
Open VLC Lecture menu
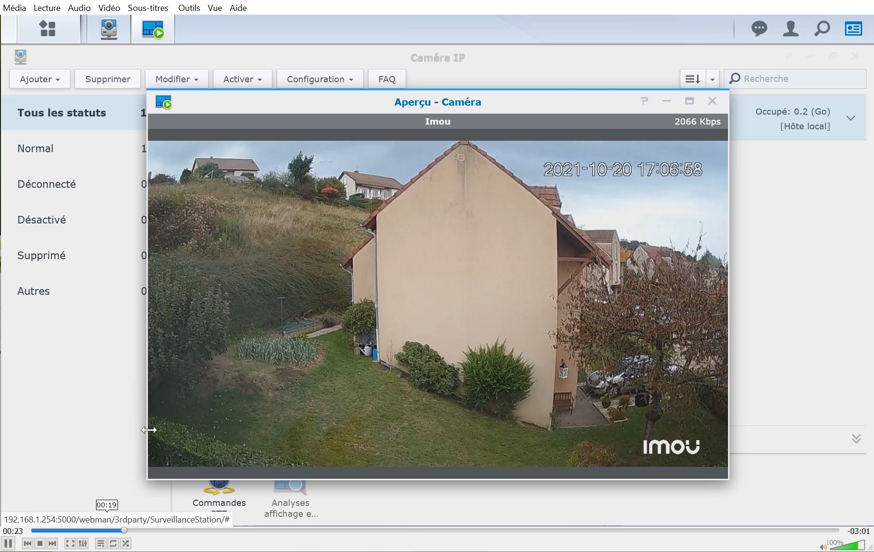pos(47,8)
